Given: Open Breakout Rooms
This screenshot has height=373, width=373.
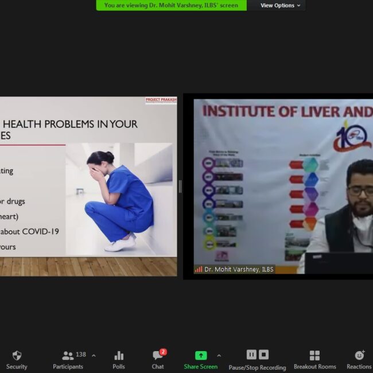Looking at the screenshot, I should (314, 356).
